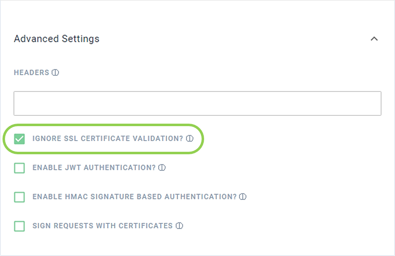
Task: Enable the JWT Authentication checkbox
Action: (19, 168)
